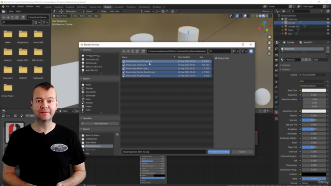The image size is (331, 186).
Task: Open Wood Weathered recent folder
Action: tap(97, 146)
